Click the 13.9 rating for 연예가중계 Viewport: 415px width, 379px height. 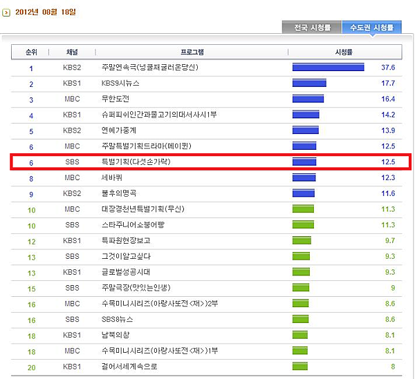tap(388, 130)
